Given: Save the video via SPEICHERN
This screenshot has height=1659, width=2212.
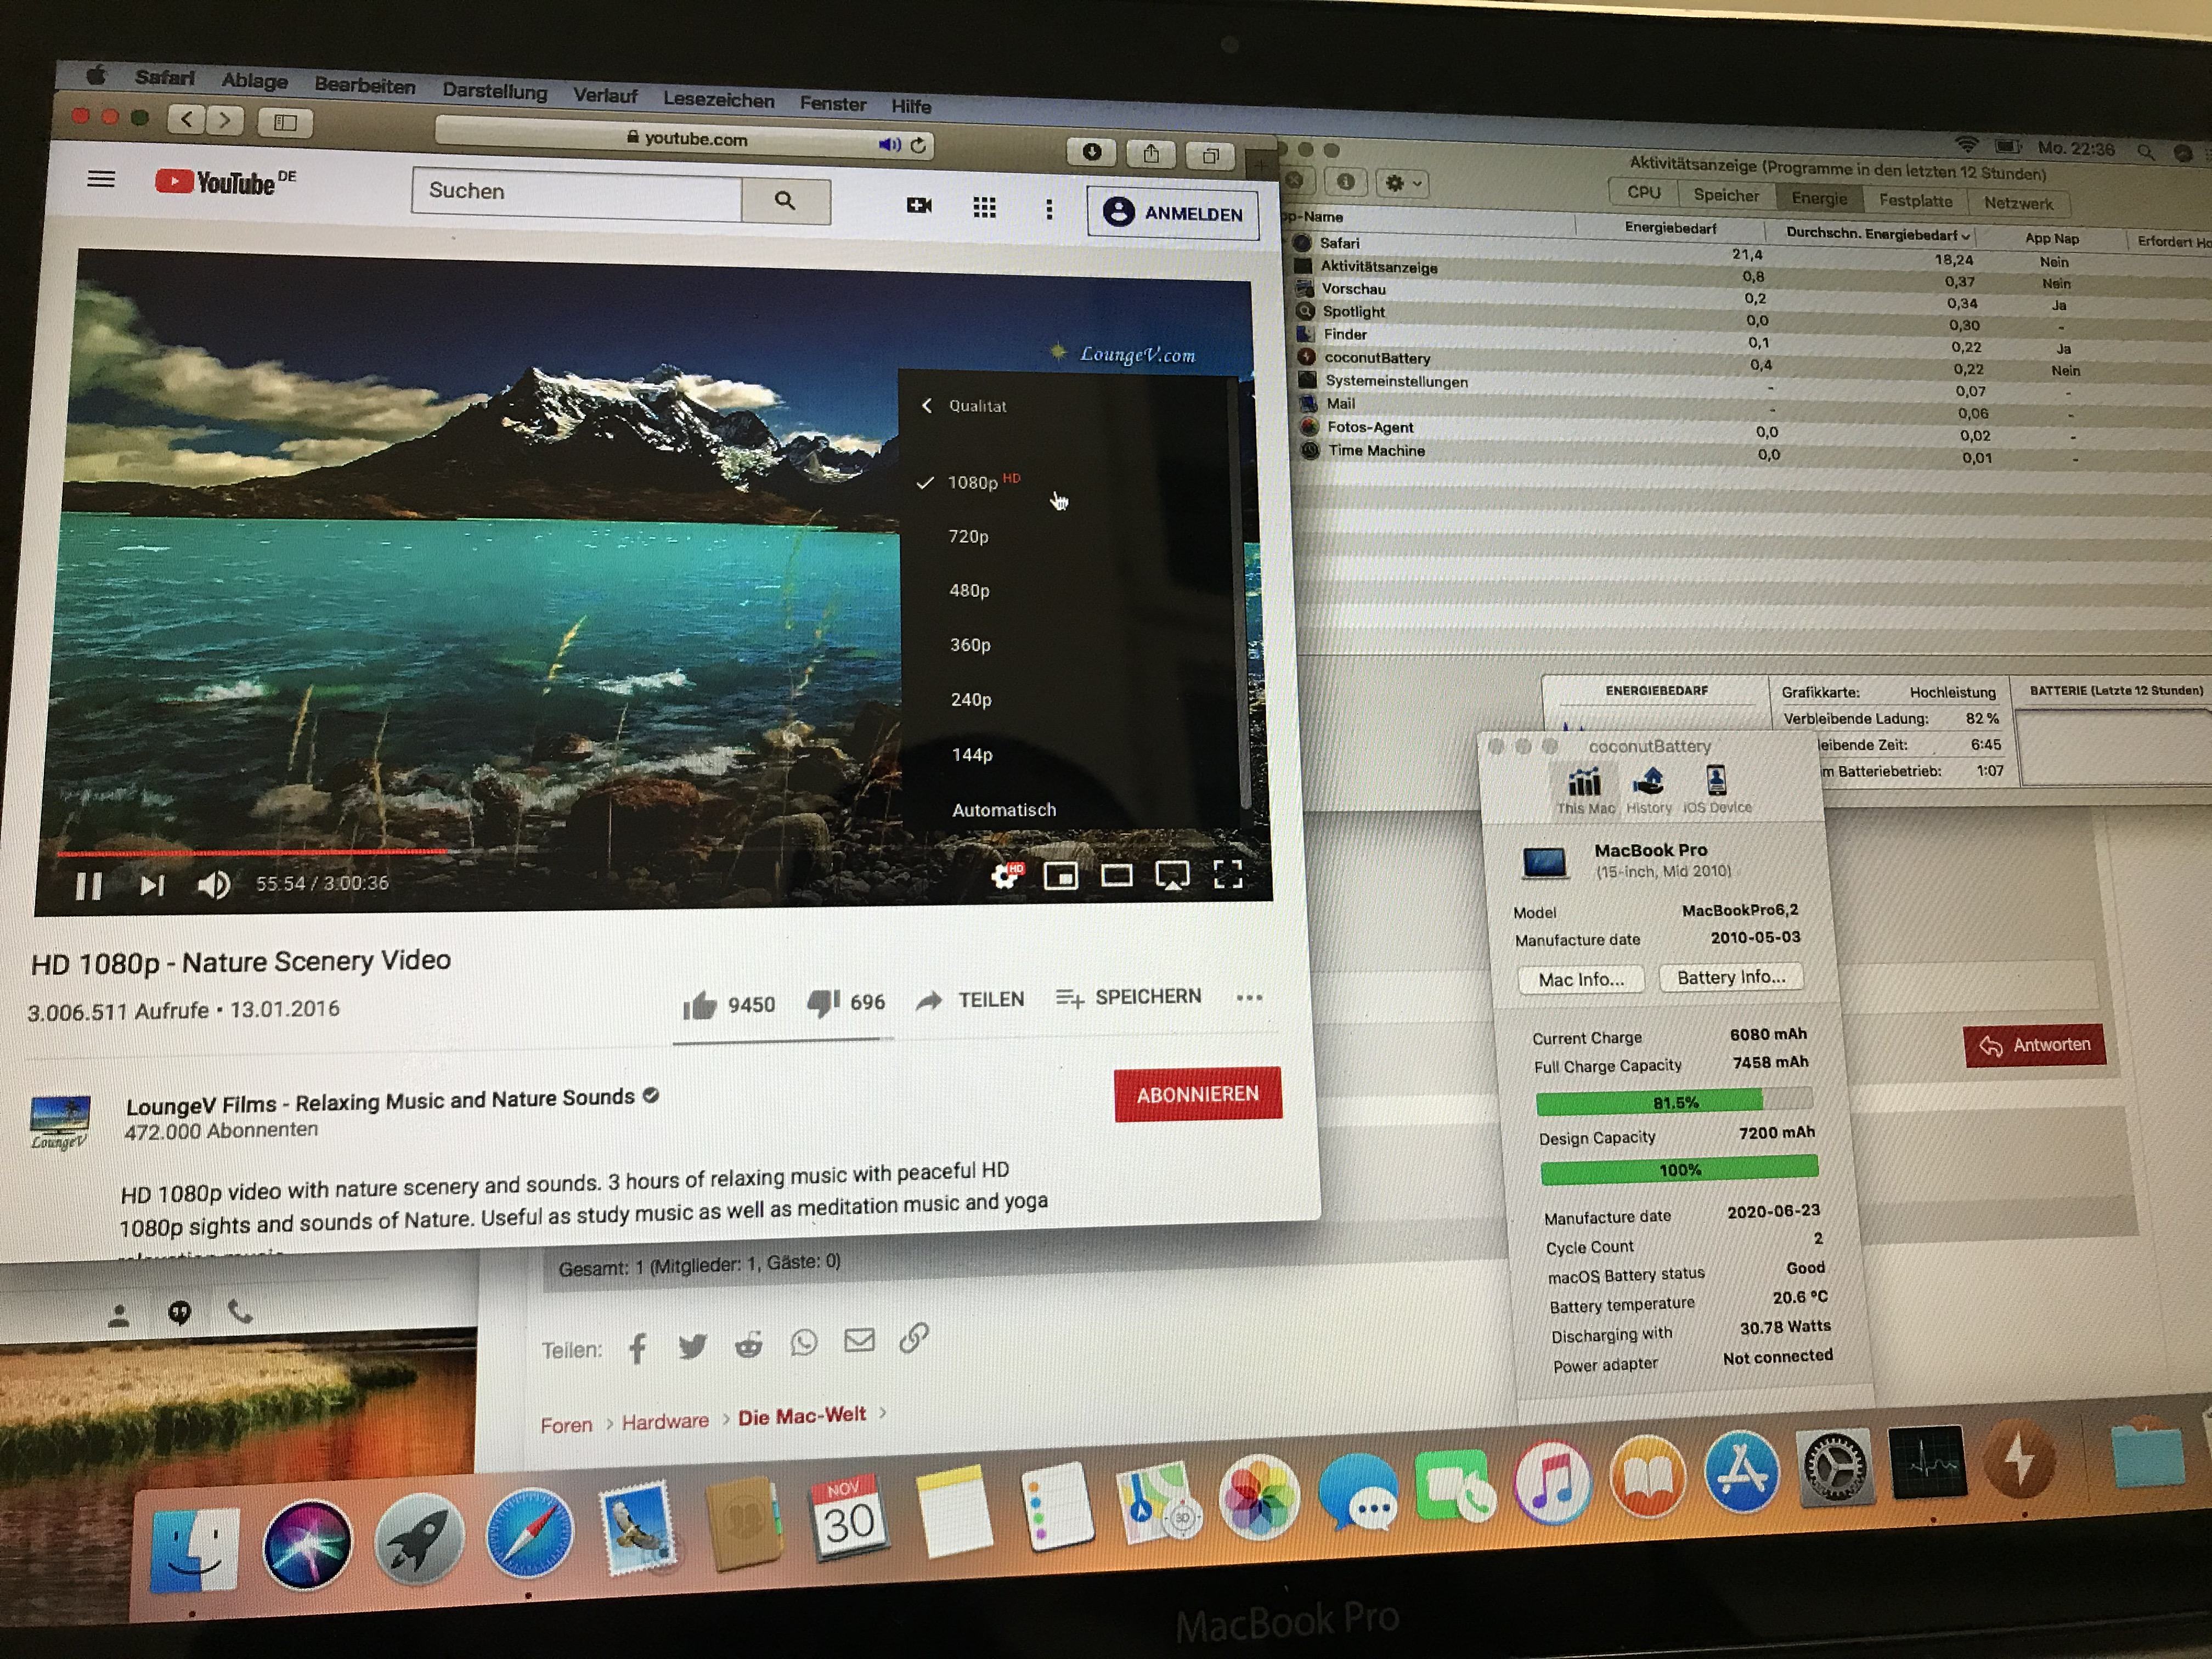Looking at the screenshot, I should (1129, 997).
